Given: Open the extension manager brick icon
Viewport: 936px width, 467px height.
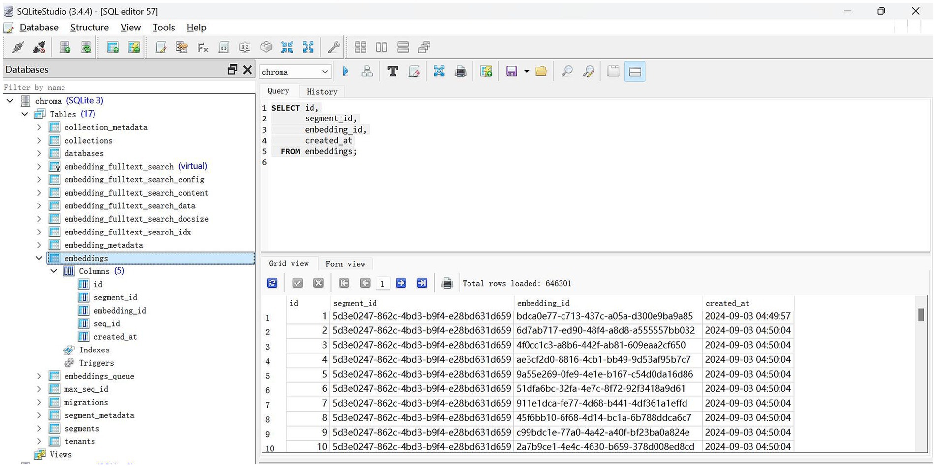Looking at the screenshot, I should [266, 47].
